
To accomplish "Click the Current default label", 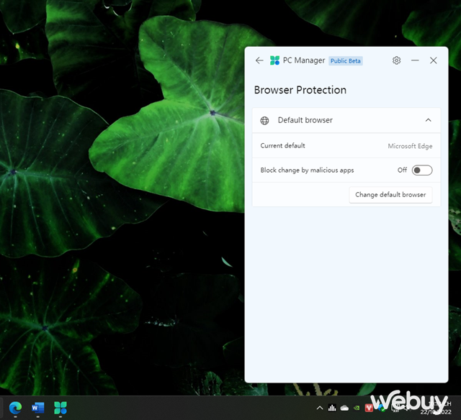I will click(282, 145).
